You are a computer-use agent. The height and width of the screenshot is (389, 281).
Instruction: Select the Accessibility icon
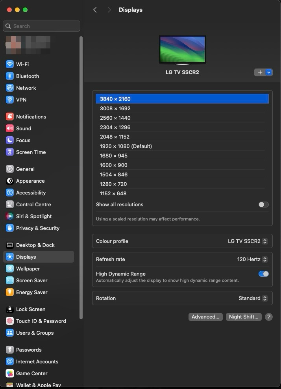pyautogui.click(x=10, y=193)
